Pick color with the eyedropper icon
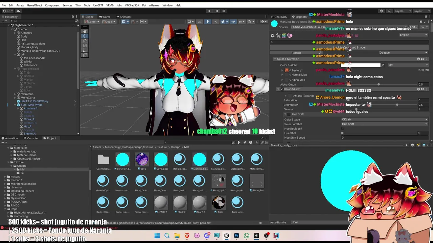The height and width of the screenshot is (243, 433). pos(383,65)
